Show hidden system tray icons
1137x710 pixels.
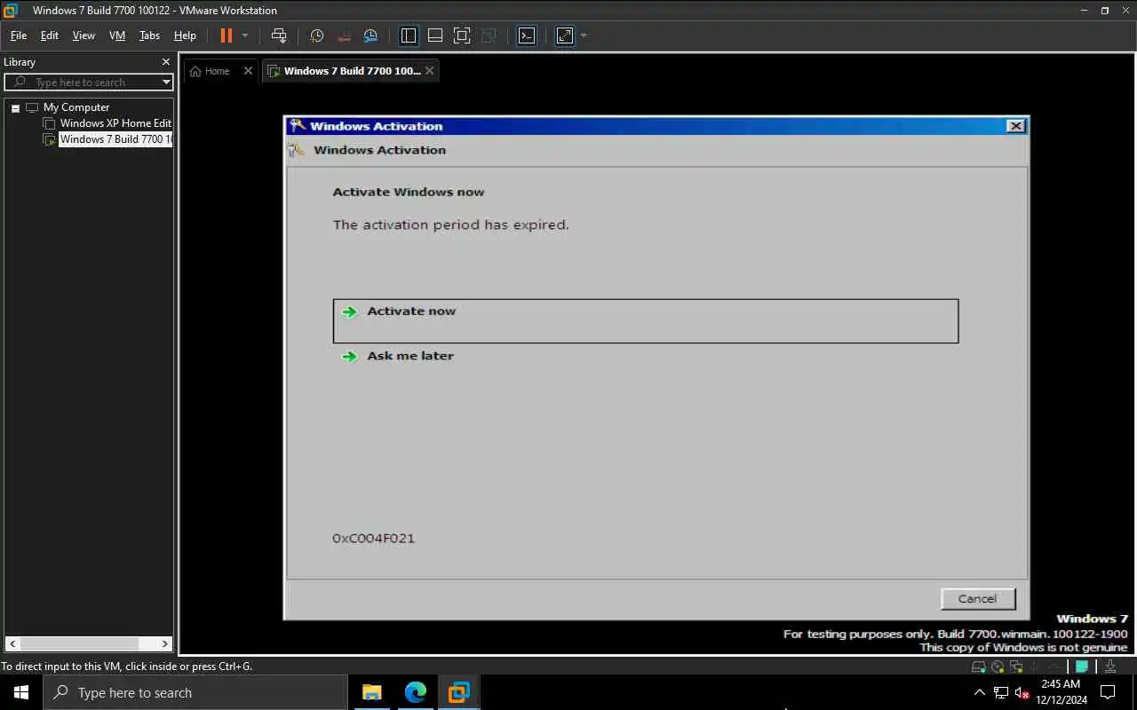click(x=979, y=692)
